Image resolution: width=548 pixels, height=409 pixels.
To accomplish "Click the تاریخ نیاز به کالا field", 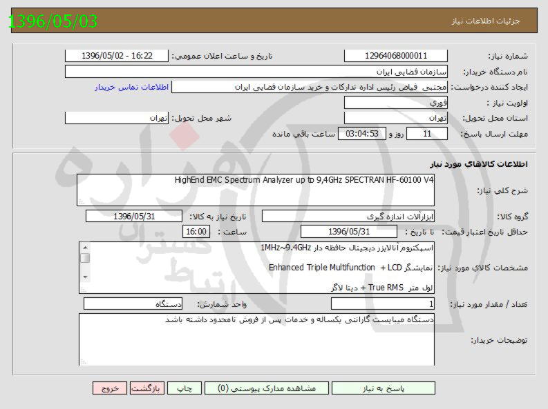I will [x=134, y=216].
